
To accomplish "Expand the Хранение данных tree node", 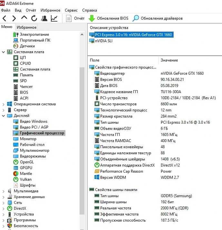I will (x=3, y=197).
